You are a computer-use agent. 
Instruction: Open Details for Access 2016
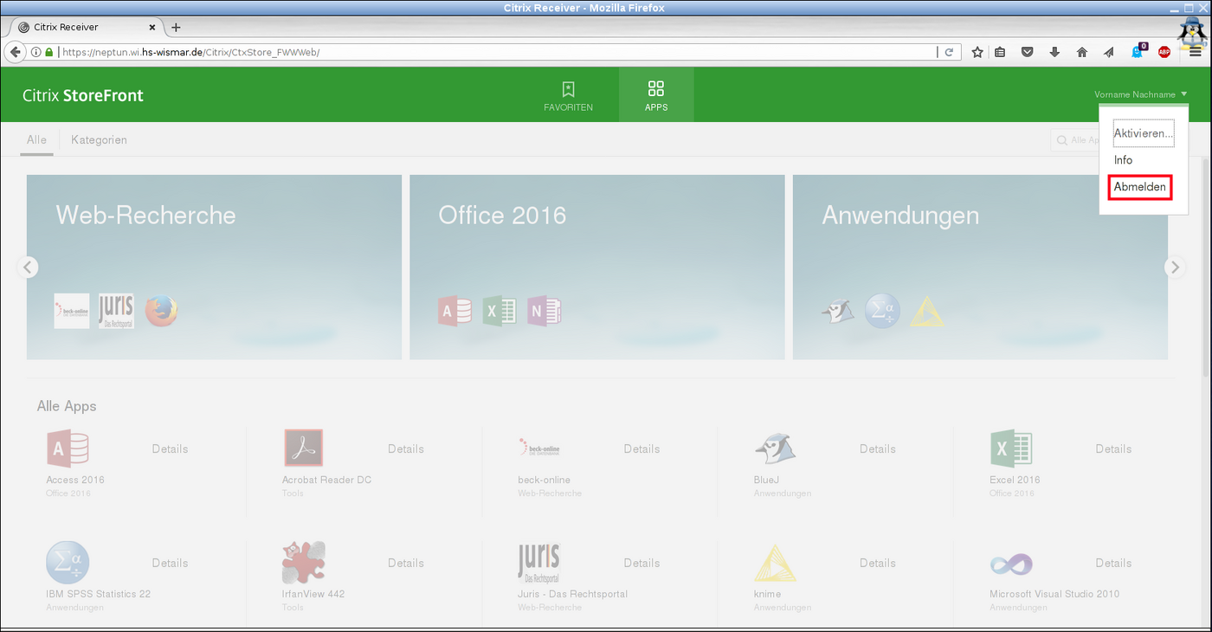coord(170,448)
